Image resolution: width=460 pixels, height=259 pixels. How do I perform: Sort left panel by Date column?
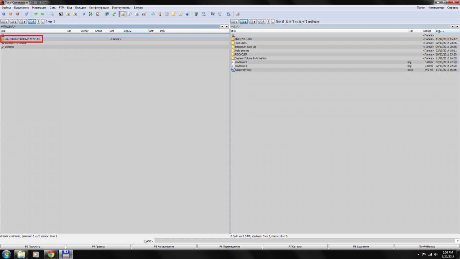tap(136, 31)
